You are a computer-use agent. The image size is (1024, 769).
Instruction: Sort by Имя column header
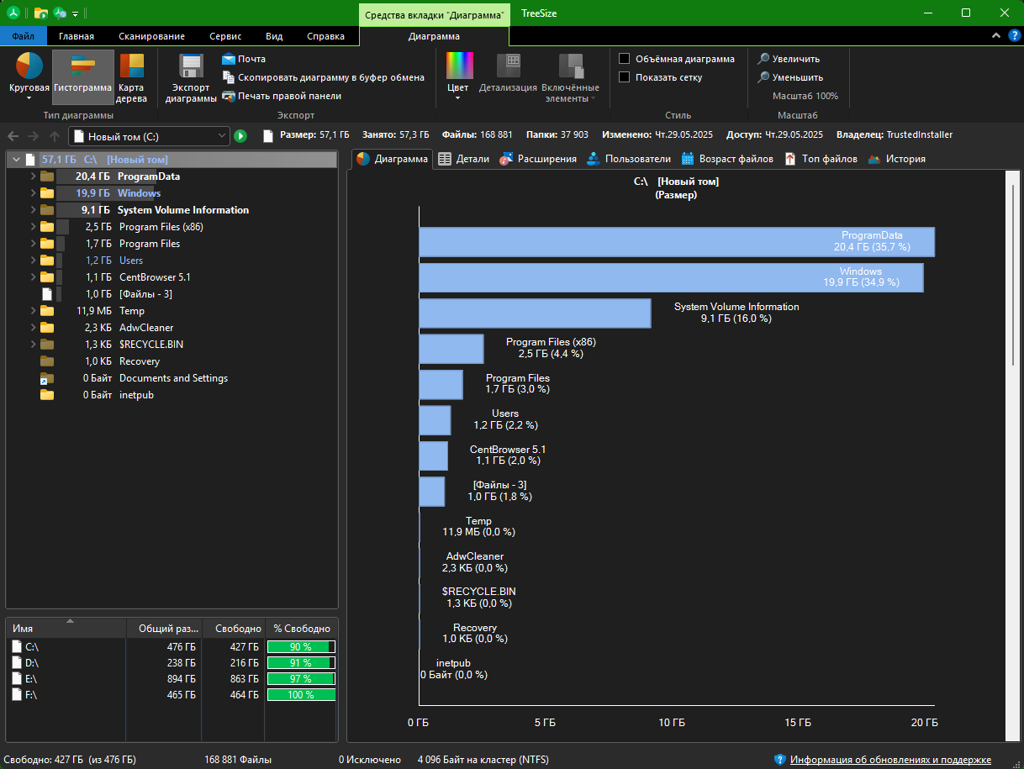(x=66, y=629)
